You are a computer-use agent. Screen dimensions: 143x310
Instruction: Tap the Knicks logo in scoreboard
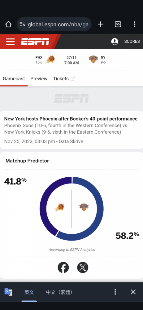coord(93,59)
